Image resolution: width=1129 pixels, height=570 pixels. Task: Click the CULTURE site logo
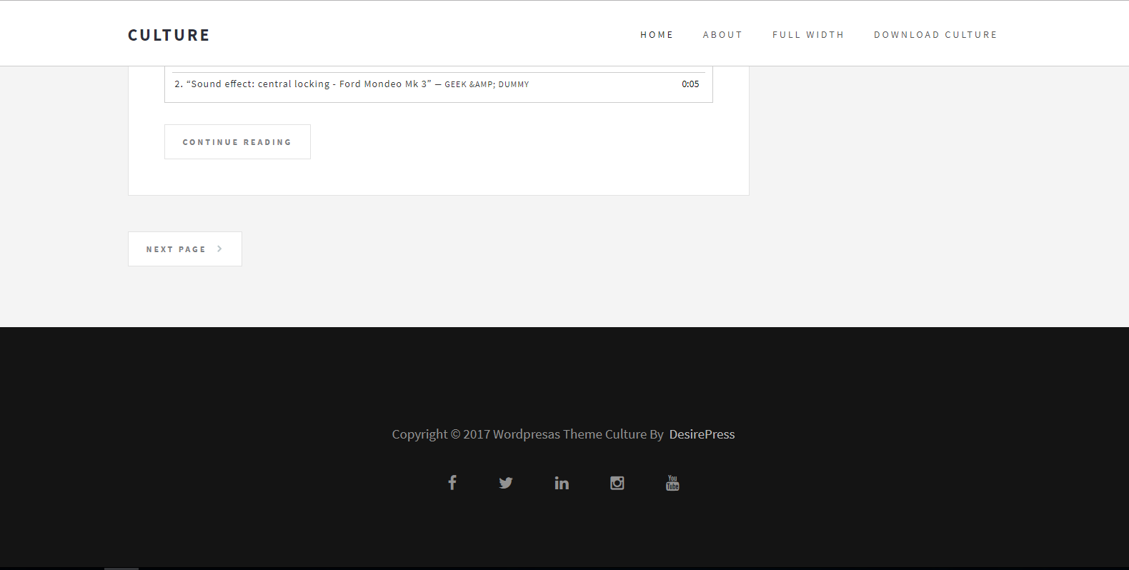click(x=169, y=35)
